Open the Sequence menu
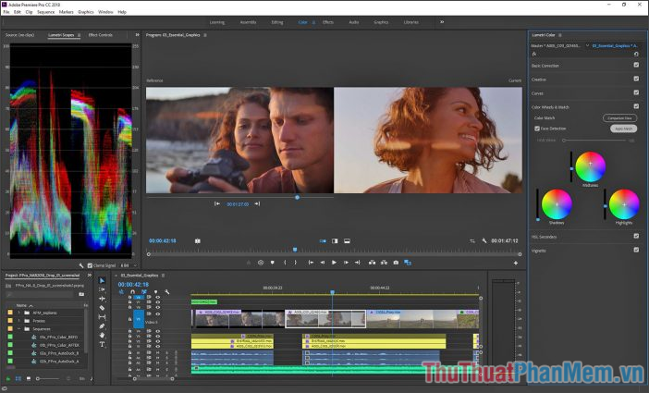The height and width of the screenshot is (393, 649). pyautogui.click(x=45, y=12)
